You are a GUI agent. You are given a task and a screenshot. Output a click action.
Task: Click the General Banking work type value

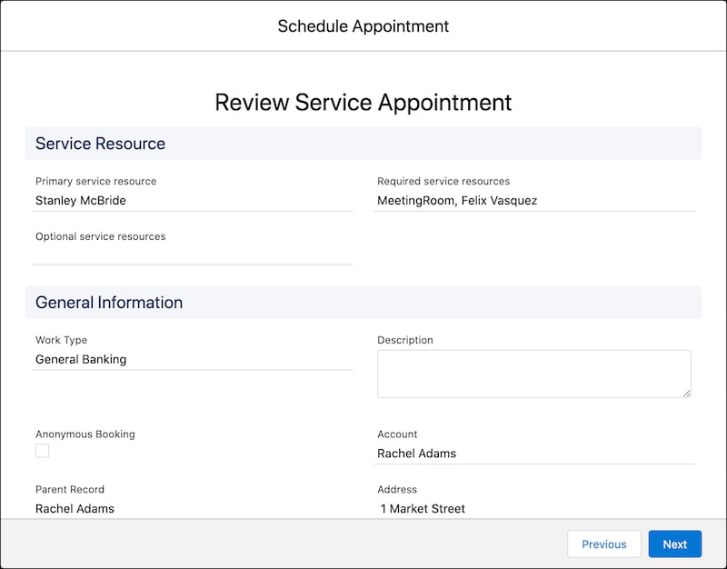click(x=81, y=359)
